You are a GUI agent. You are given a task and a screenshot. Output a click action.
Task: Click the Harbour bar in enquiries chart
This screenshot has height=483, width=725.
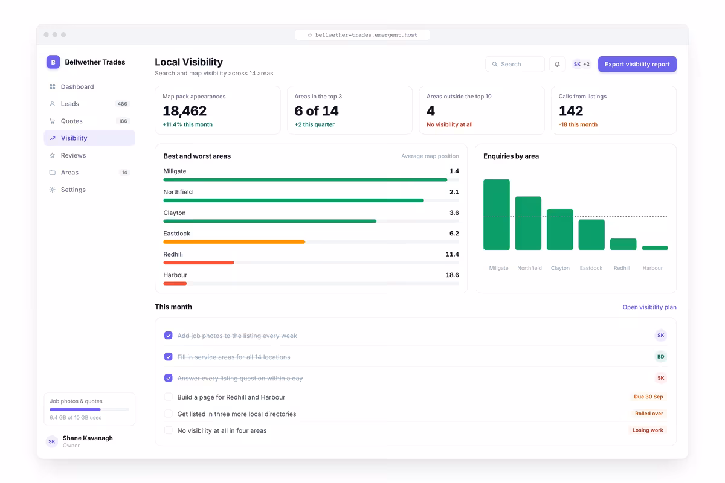tap(655, 248)
